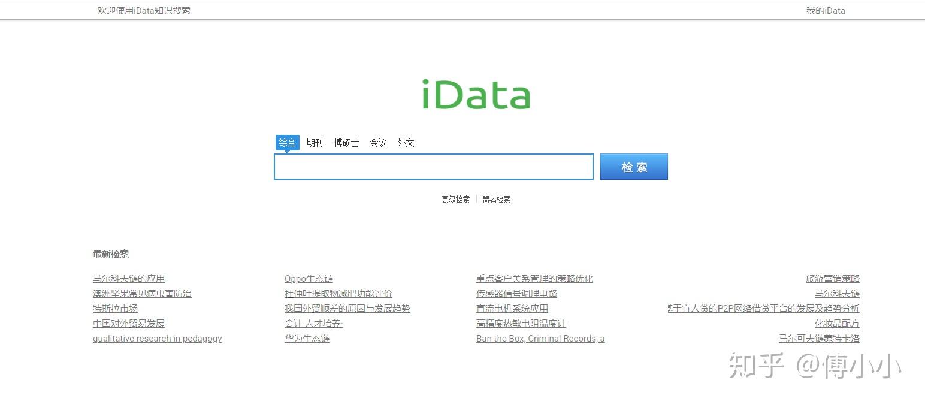Image resolution: width=925 pixels, height=404 pixels.
Task: Switch to the 期刊 tab
Action: pos(315,143)
